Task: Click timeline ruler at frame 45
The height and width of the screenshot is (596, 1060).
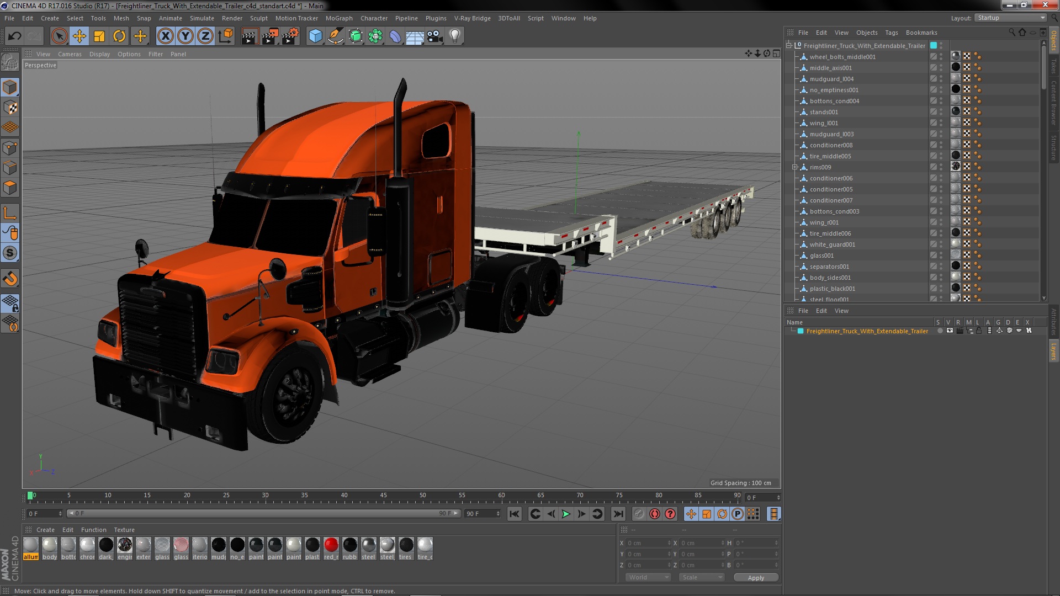Action: pyautogui.click(x=383, y=496)
